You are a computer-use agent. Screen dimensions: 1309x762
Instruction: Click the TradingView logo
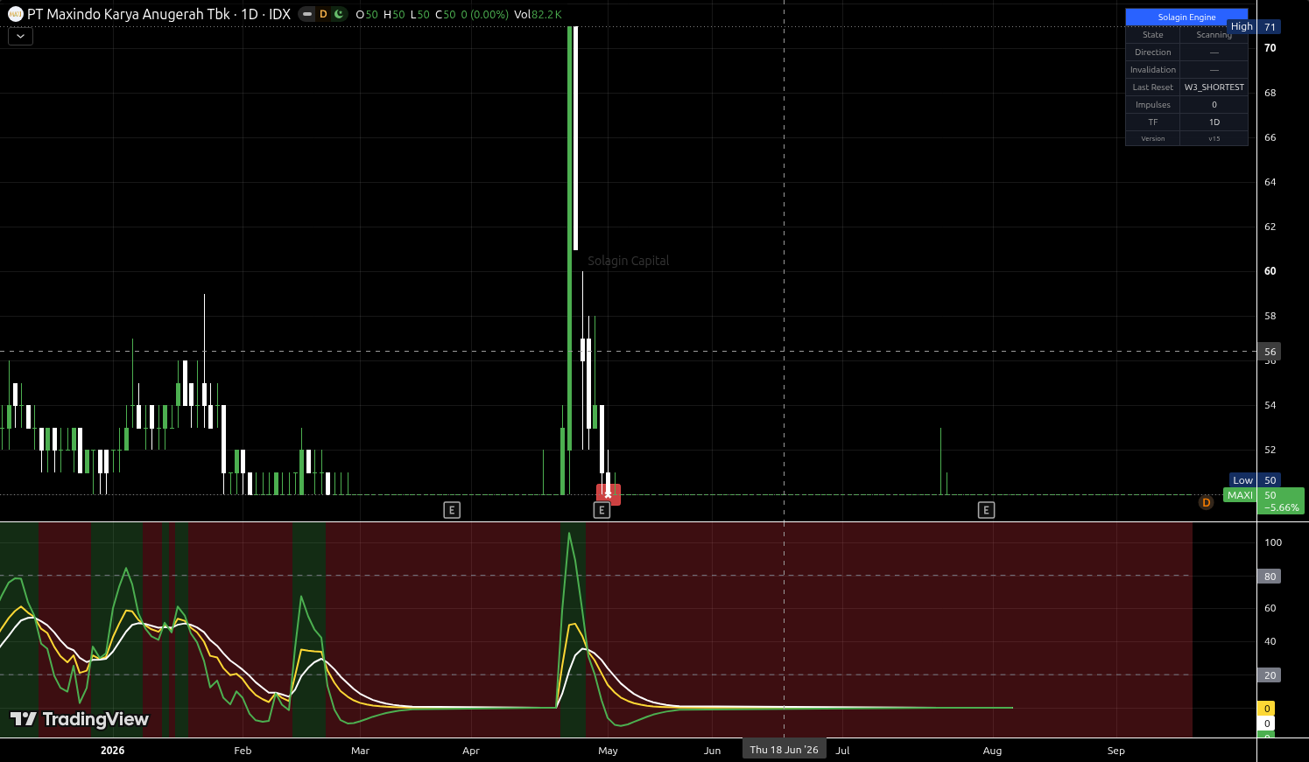tap(79, 719)
